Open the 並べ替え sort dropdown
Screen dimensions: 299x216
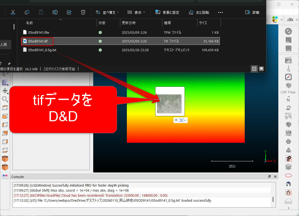107,12
